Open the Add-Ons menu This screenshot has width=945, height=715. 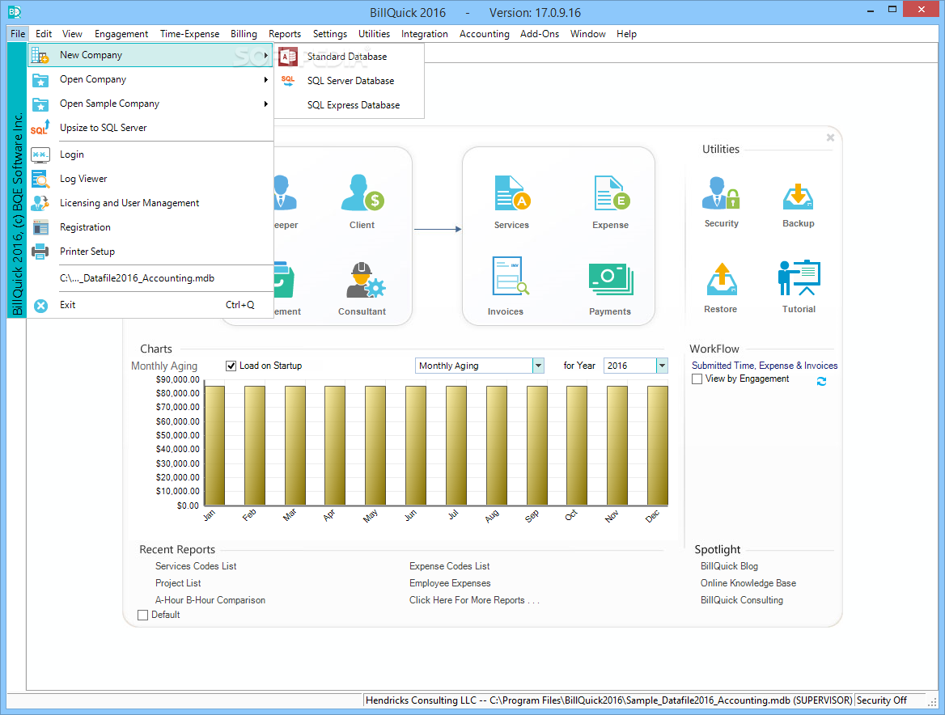click(540, 34)
